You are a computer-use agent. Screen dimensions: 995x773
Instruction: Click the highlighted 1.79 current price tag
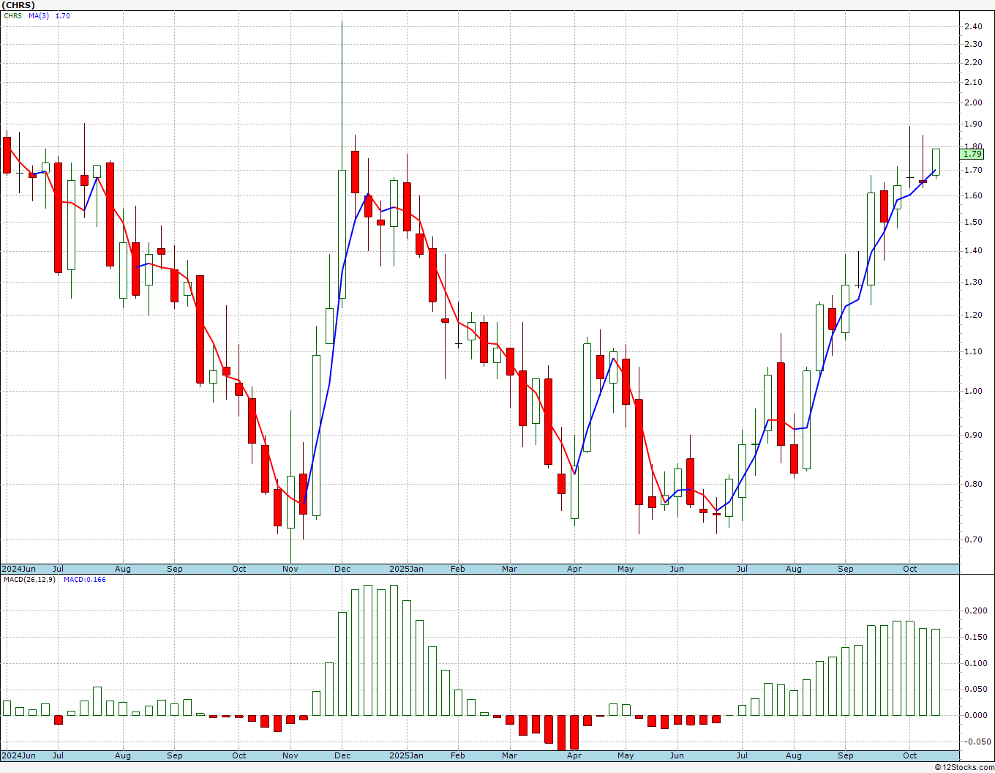[972, 154]
